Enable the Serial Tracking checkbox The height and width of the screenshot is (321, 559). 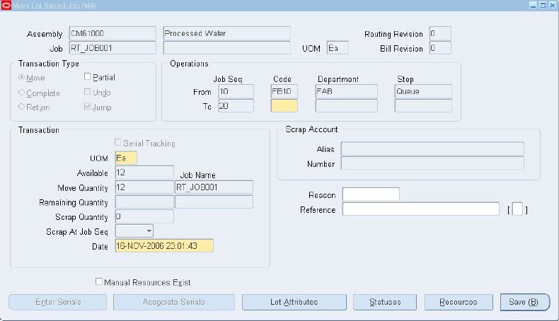click(x=117, y=143)
